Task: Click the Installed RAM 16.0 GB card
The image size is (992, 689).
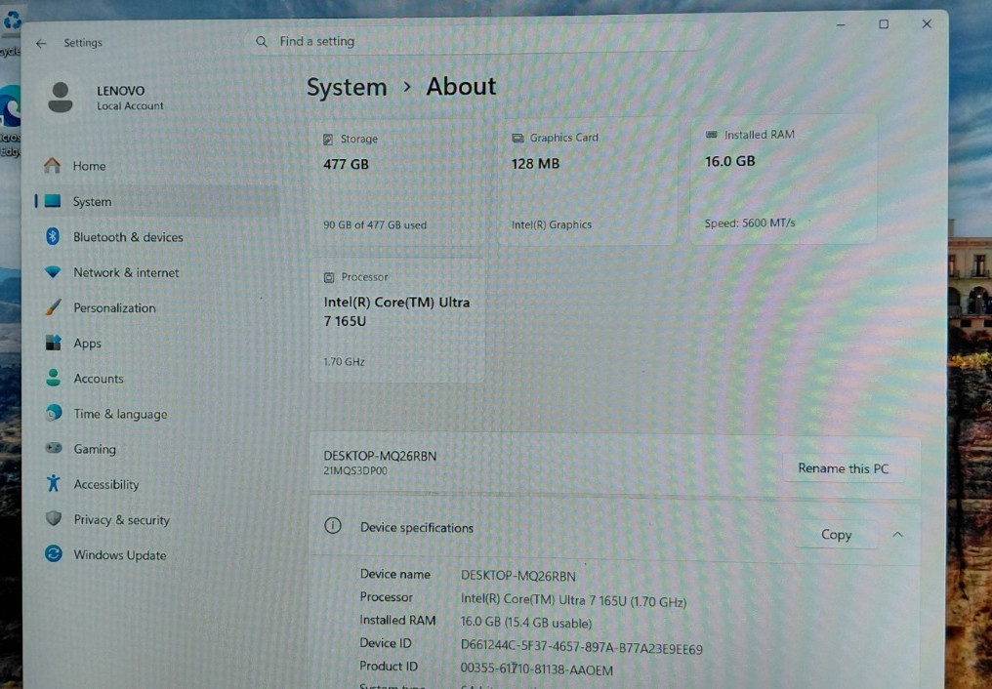Action: coord(784,179)
